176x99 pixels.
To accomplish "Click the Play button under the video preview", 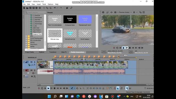I will point(123,48).
